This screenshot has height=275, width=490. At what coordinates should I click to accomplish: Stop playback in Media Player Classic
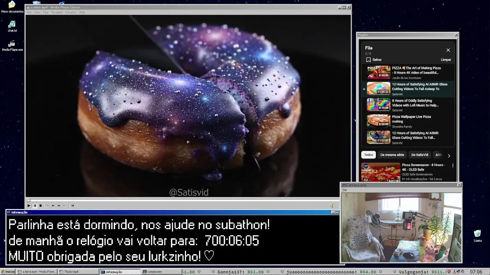(x=41, y=205)
